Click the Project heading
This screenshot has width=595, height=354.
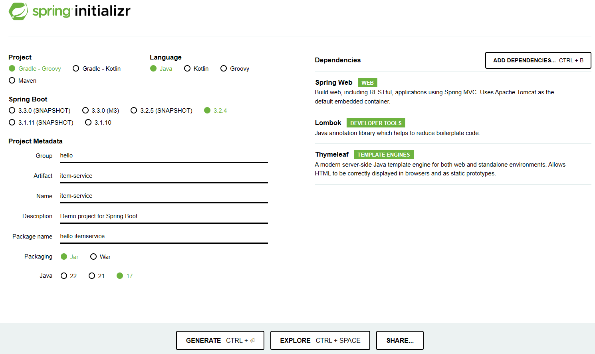[20, 58]
